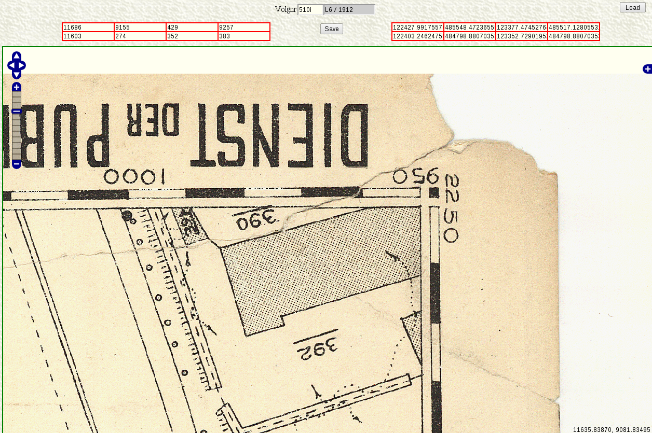Select the coordinate cell starting 122427.99
Viewport: 652px width, 433px height.
[x=418, y=27]
